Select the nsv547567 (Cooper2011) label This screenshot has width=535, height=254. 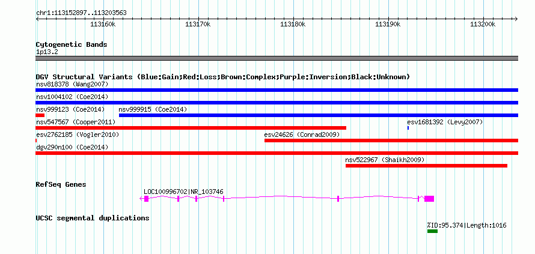click(76, 122)
